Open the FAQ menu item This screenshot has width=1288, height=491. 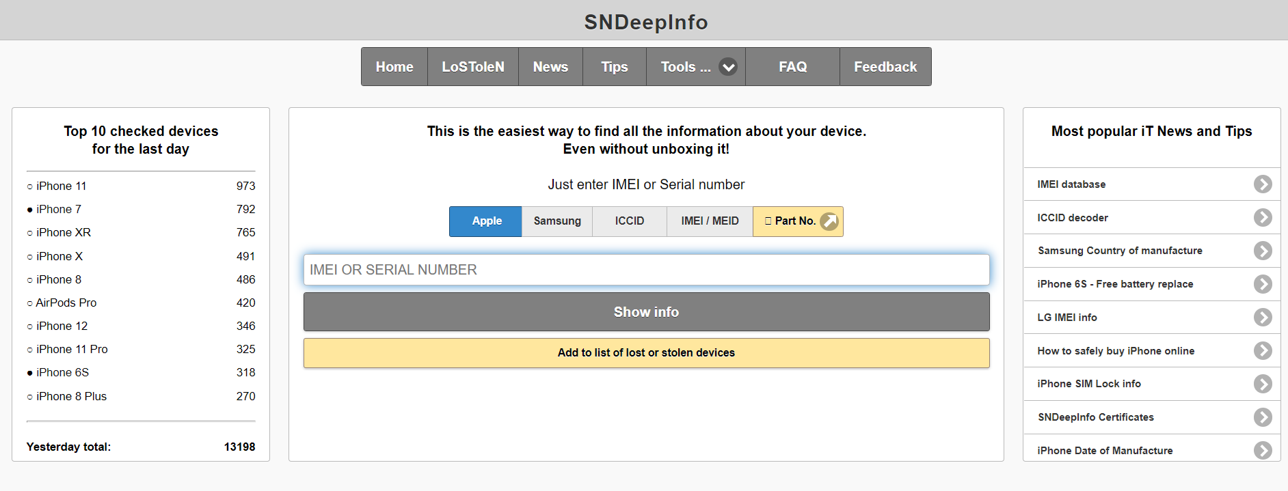coord(793,67)
